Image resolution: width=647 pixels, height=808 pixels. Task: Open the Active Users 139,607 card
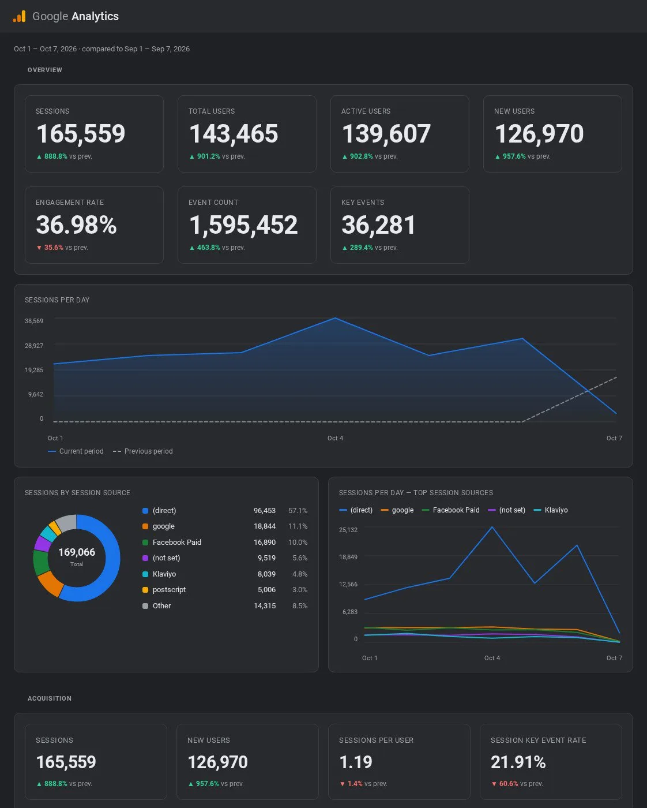(x=400, y=134)
